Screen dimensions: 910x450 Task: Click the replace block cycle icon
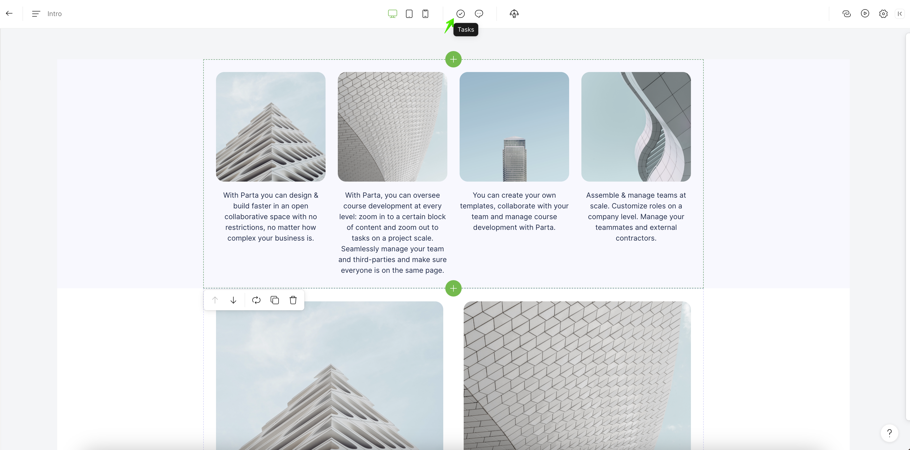(x=256, y=300)
